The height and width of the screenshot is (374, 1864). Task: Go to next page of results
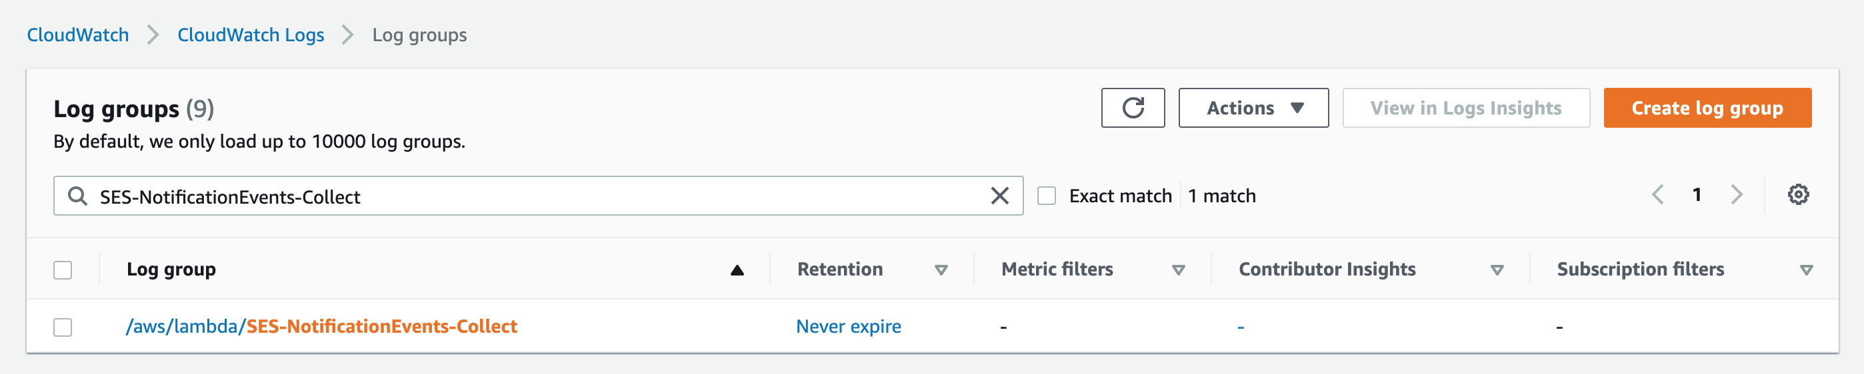1737,195
